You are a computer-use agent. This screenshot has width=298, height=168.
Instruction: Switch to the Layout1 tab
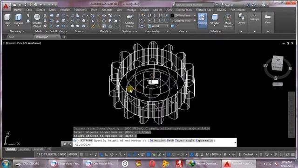click(x=24, y=149)
